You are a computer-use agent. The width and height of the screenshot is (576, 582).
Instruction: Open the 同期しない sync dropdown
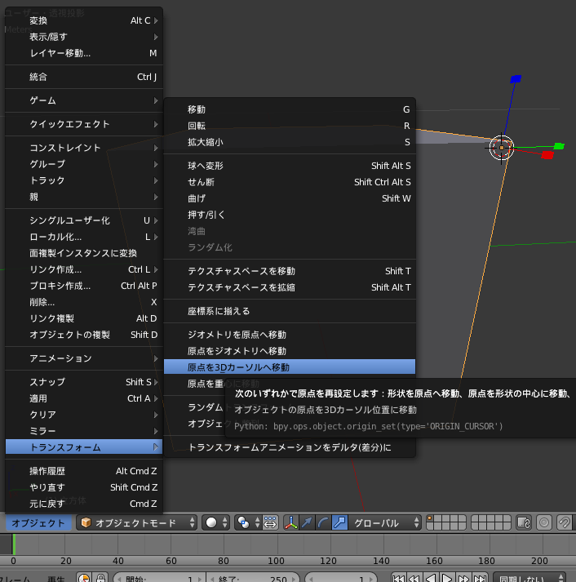pyautogui.click(x=529, y=579)
